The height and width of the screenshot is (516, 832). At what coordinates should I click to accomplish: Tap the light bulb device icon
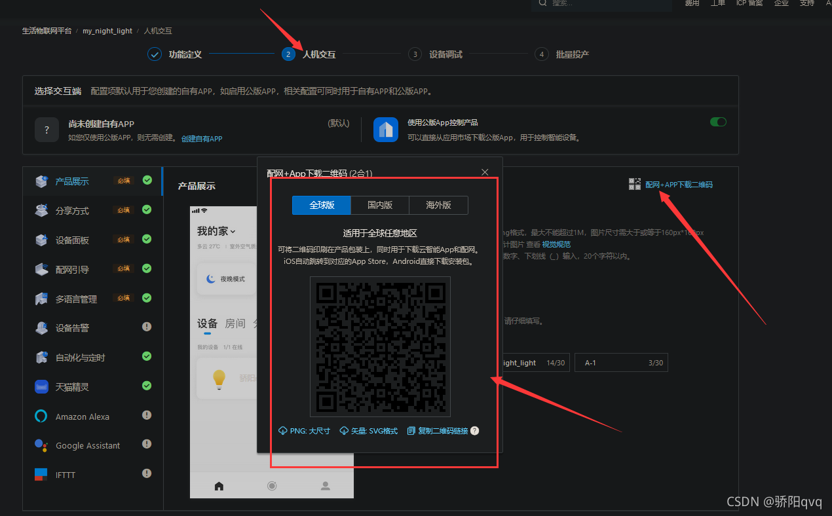pyautogui.click(x=218, y=378)
